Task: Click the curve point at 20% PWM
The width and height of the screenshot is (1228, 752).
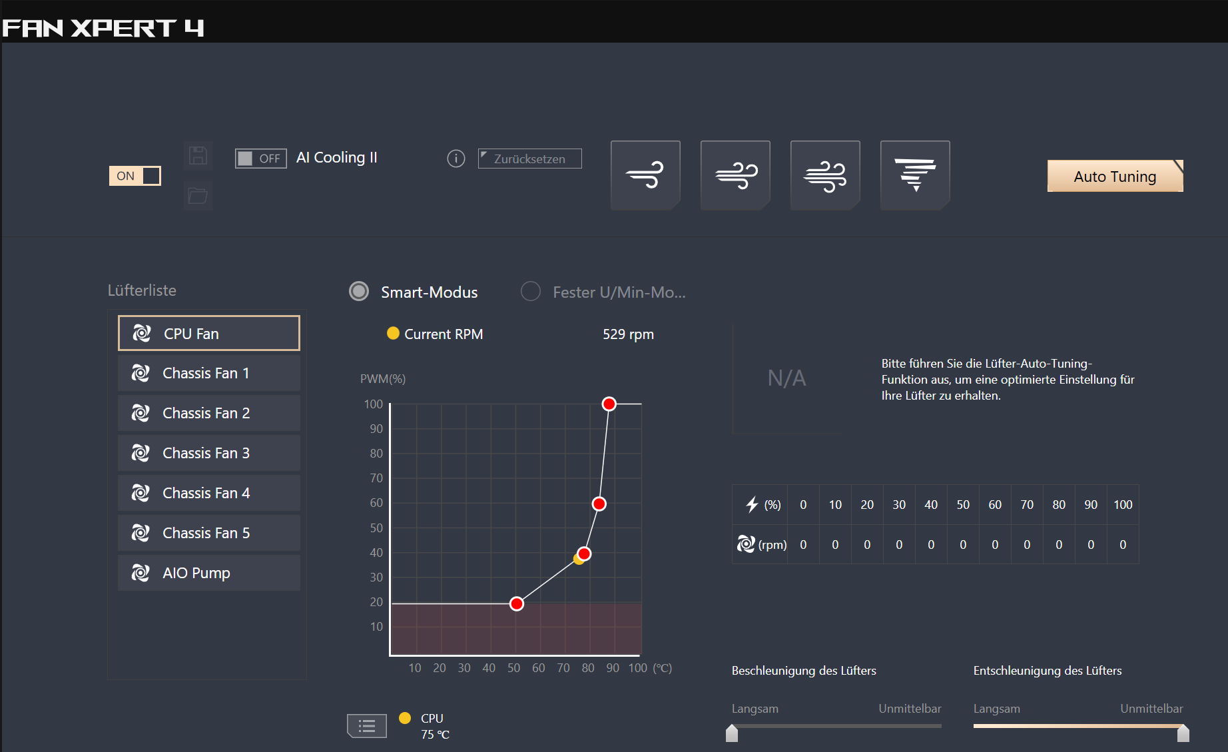Action: (x=517, y=603)
